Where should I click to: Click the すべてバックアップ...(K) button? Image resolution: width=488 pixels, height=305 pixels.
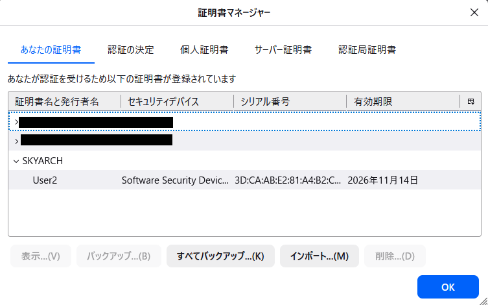pos(220,256)
